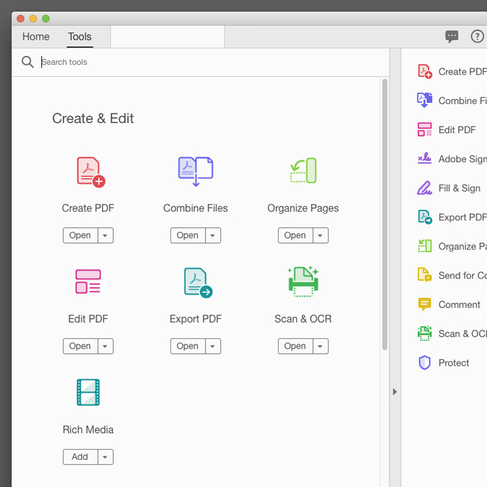Open the Help question mark icon
Viewport: 487px width, 487px height.
pyautogui.click(x=477, y=37)
